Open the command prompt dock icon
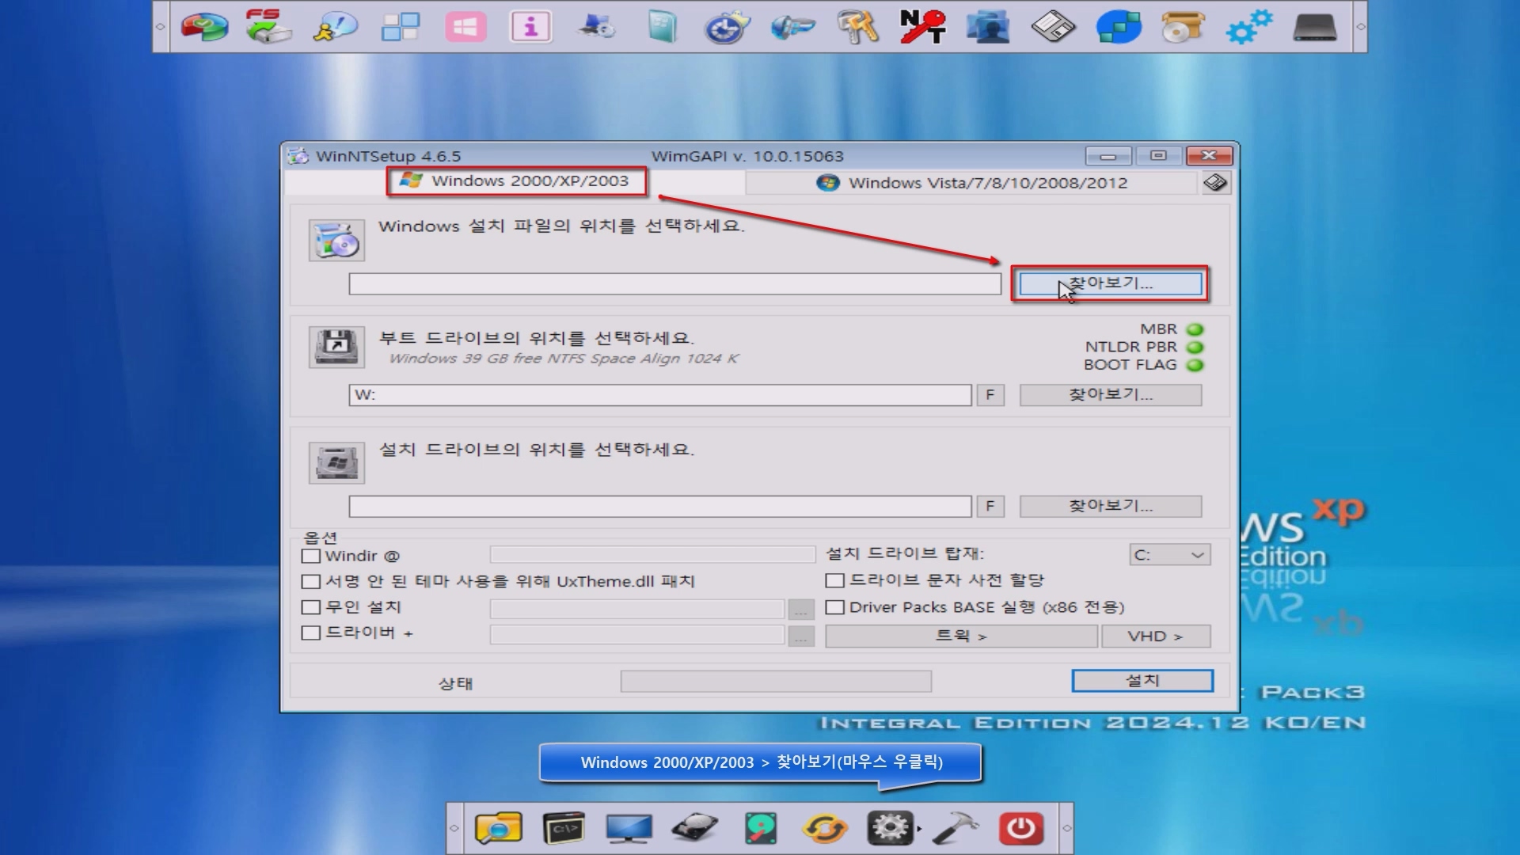Viewport: 1520px width, 855px height. pyautogui.click(x=564, y=828)
